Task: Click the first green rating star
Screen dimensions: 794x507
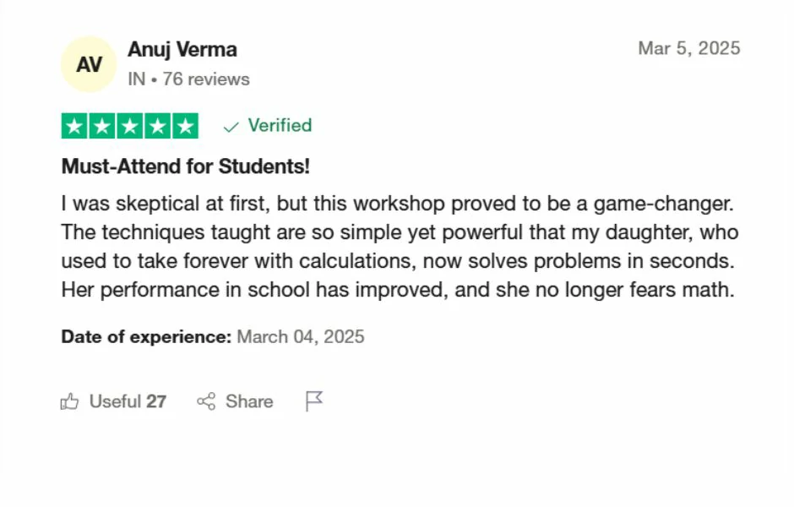Action: (x=75, y=127)
